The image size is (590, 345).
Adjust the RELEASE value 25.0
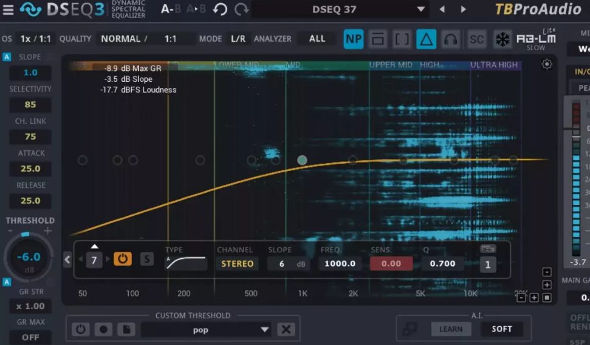30,201
